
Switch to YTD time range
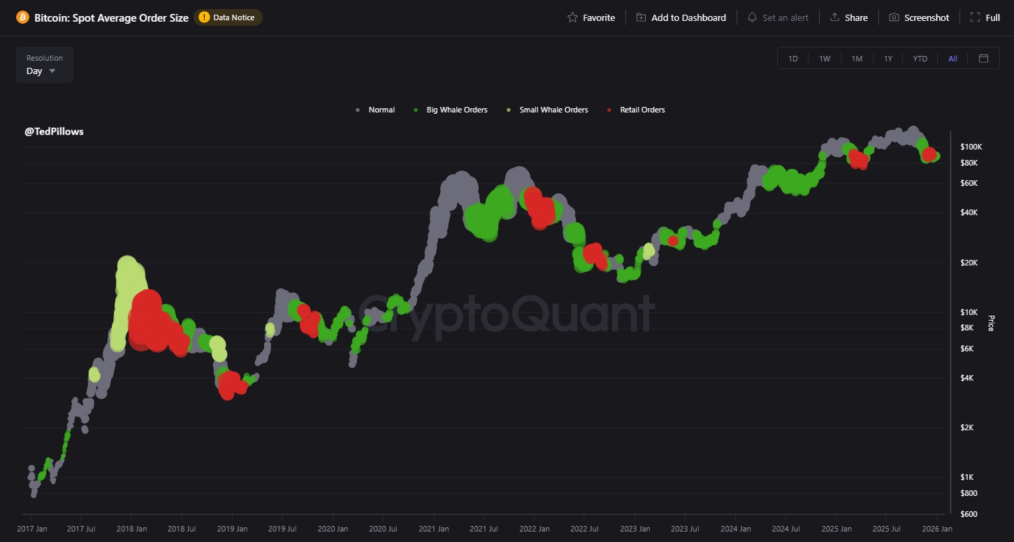[x=920, y=59]
